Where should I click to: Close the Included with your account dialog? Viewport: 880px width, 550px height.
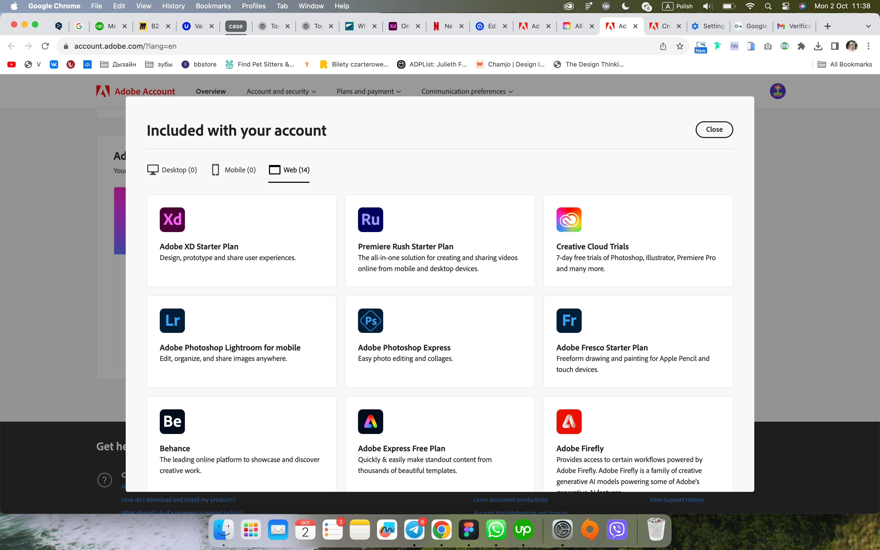tap(714, 129)
